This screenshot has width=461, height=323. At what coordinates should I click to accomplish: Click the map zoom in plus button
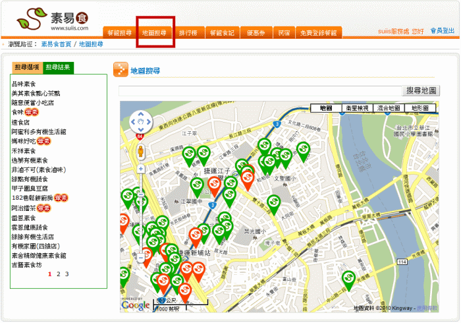point(140,169)
